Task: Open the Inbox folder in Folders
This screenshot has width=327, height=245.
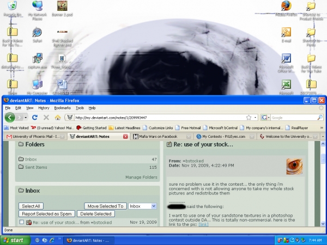Action: [x=31, y=159]
